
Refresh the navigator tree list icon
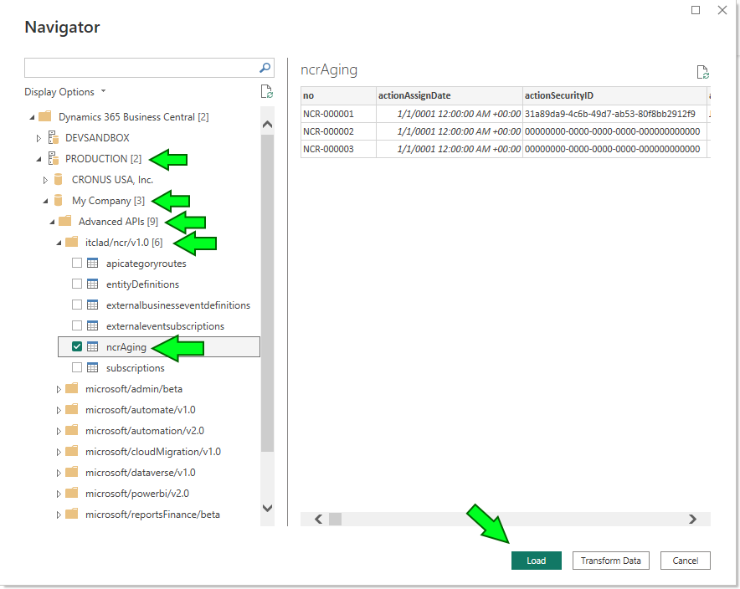pyautogui.click(x=267, y=91)
